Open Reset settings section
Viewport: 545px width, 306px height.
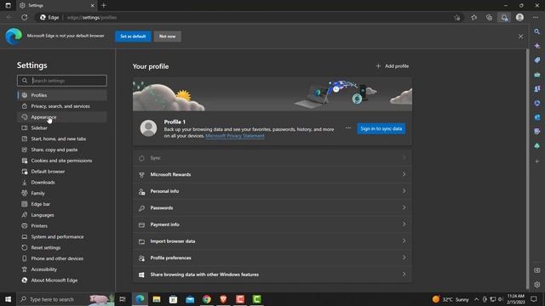62,247
